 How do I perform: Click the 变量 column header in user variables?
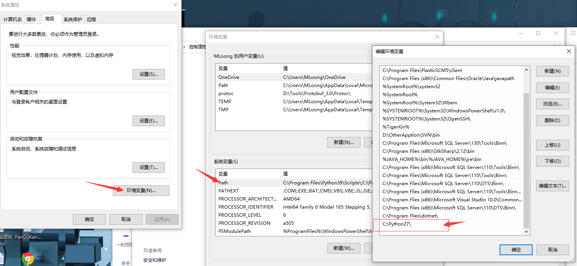click(x=248, y=68)
